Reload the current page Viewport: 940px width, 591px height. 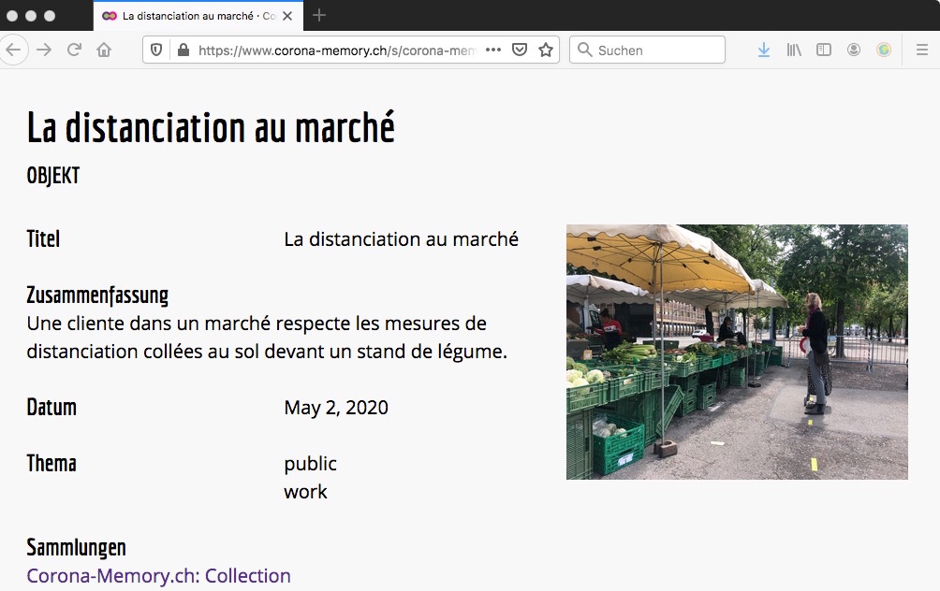pyautogui.click(x=74, y=50)
